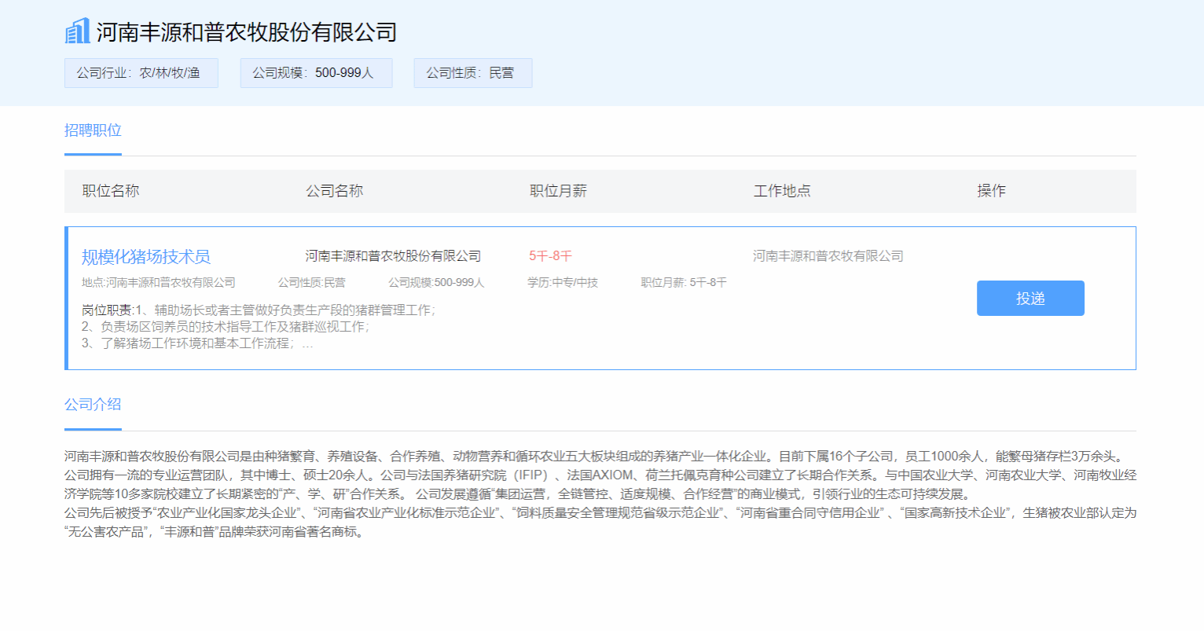1204x631 pixels.
Task: Switch to the 招聘职位 tab
Action: point(93,130)
